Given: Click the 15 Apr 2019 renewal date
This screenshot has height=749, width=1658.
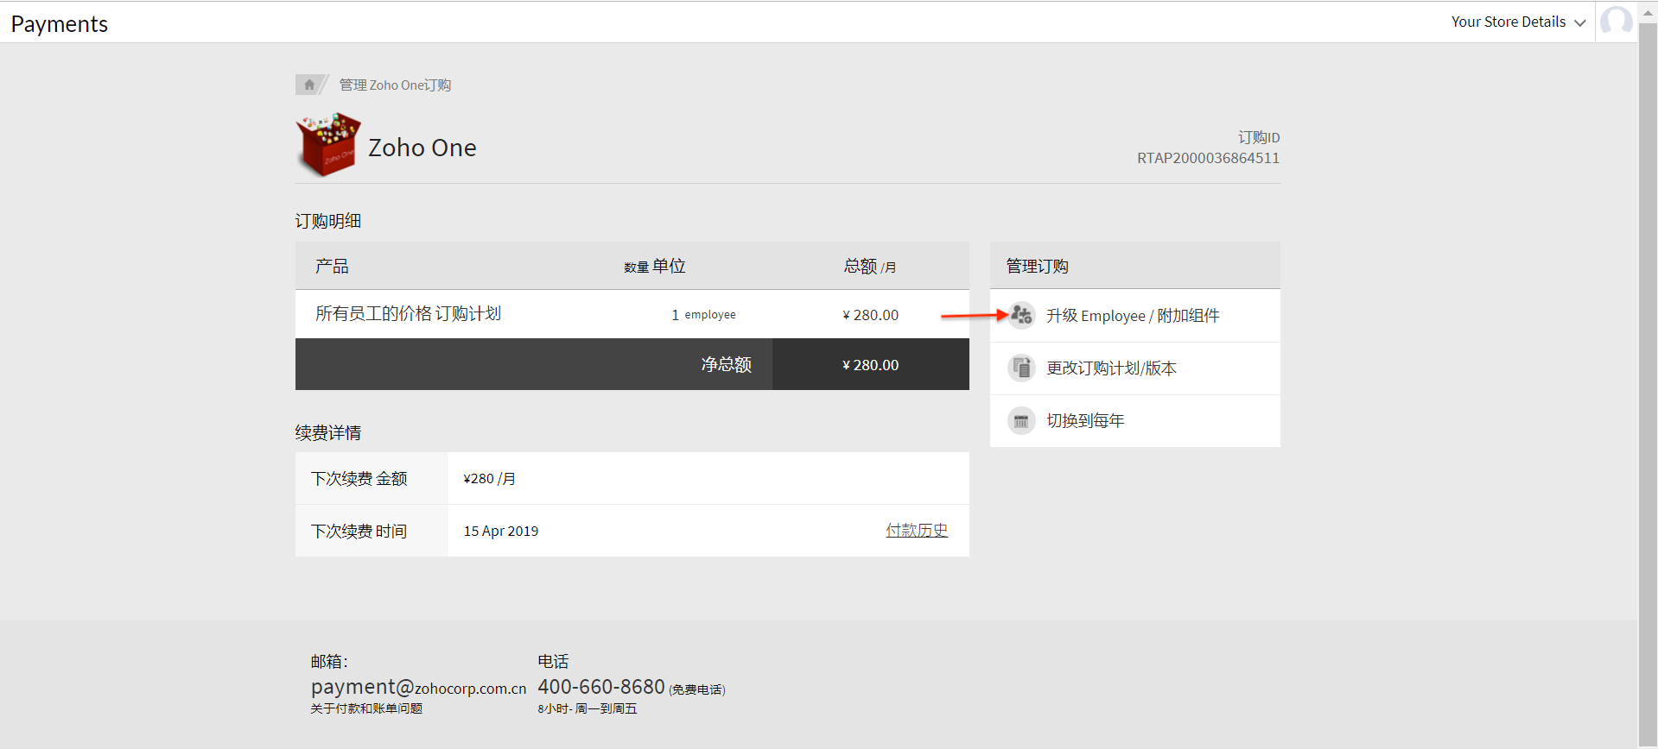Looking at the screenshot, I should click(x=501, y=532).
